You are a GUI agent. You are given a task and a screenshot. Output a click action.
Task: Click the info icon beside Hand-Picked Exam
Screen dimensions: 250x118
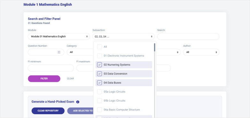78,102
